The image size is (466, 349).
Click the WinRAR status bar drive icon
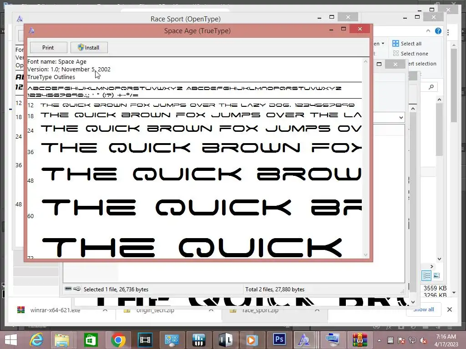[68, 289]
